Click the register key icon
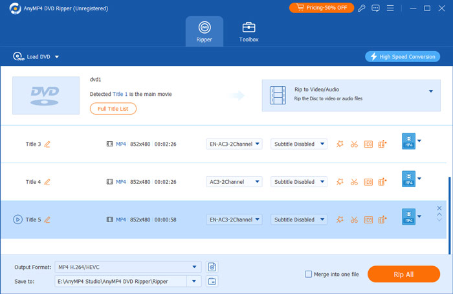Viewport: 453px width, 294px height. 361,8
